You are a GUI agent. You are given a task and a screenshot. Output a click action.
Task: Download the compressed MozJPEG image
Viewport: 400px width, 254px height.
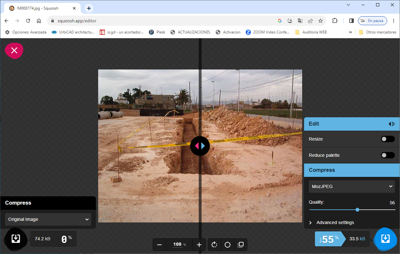pyautogui.click(x=385, y=239)
